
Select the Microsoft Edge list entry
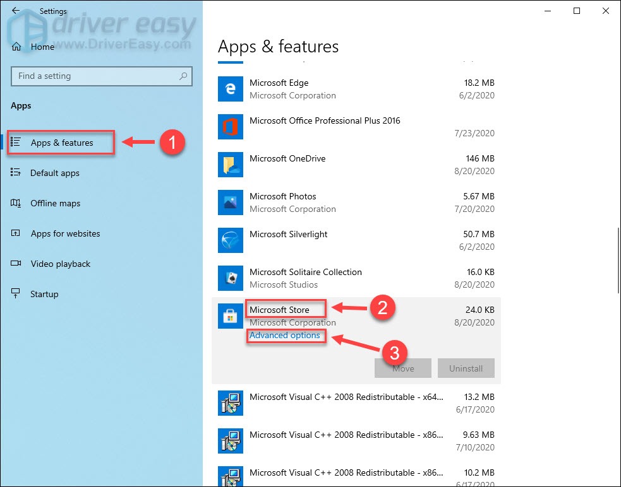pos(356,89)
